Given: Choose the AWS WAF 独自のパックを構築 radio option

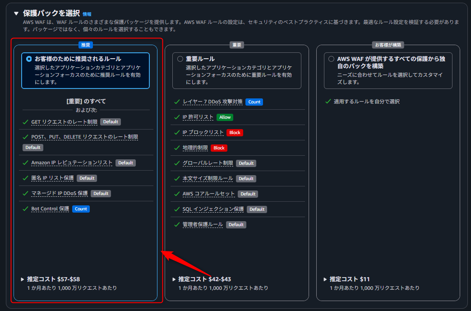Looking at the screenshot, I should pos(332,59).
